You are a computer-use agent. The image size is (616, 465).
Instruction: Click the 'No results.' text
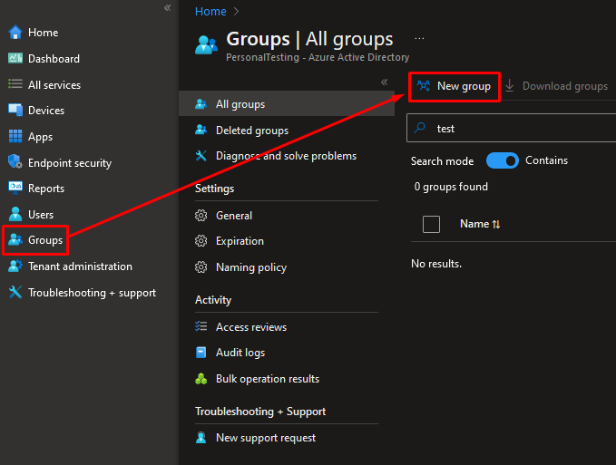(436, 264)
